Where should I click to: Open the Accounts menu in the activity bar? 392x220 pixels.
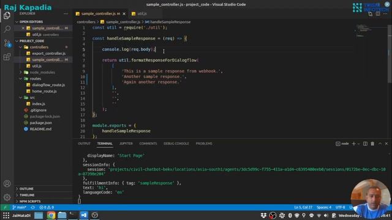[x=7, y=183]
